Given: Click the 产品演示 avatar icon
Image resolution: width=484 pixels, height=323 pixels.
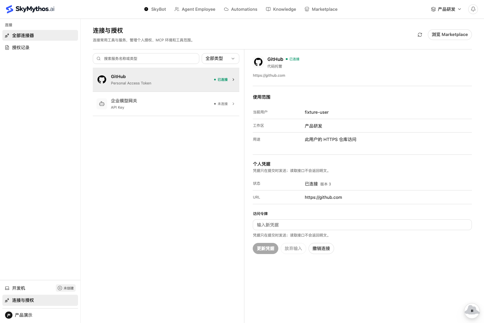Looking at the screenshot, I should [x=9, y=315].
